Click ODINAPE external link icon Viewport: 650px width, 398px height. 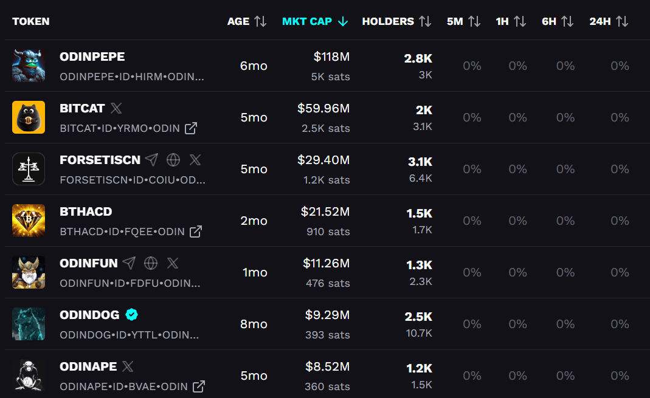[199, 386]
